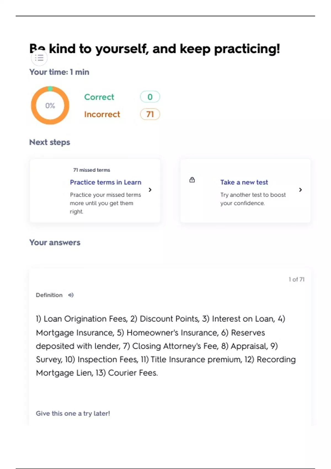Click the right chevron beside Practice terms in Learn
Viewport: 331px width, 469px height.
(x=150, y=190)
